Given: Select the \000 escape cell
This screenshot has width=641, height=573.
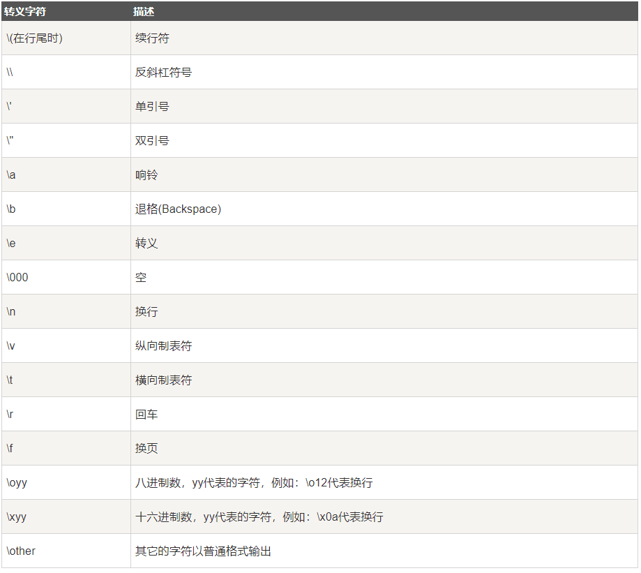Looking at the screenshot, I should pyautogui.click(x=66, y=277).
